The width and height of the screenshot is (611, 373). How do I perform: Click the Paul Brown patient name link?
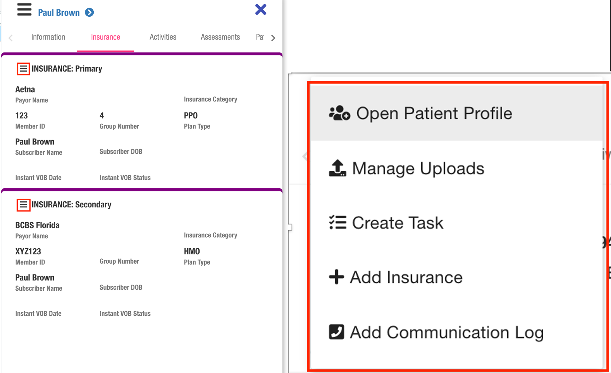[59, 13]
